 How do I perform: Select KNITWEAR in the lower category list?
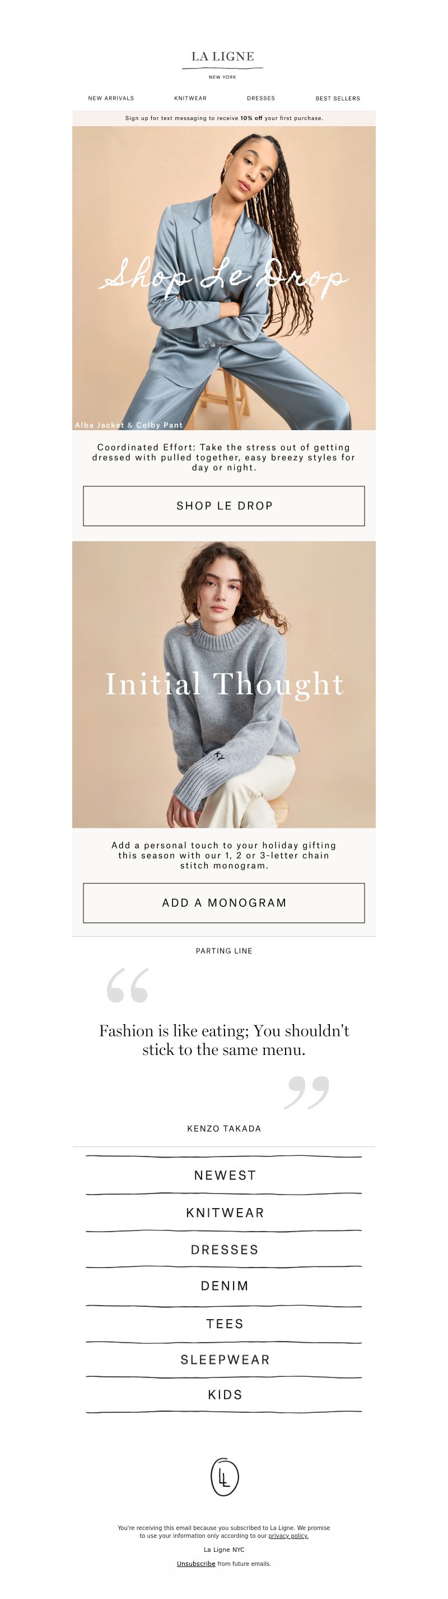(225, 1212)
